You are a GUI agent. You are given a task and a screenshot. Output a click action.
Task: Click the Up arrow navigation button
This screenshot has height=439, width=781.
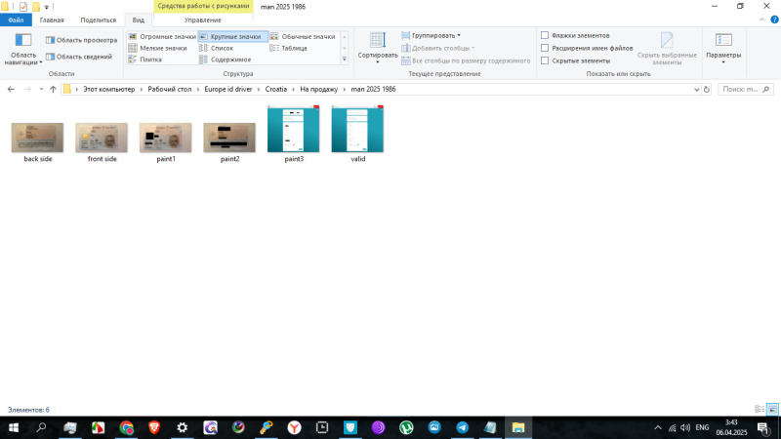(x=53, y=89)
